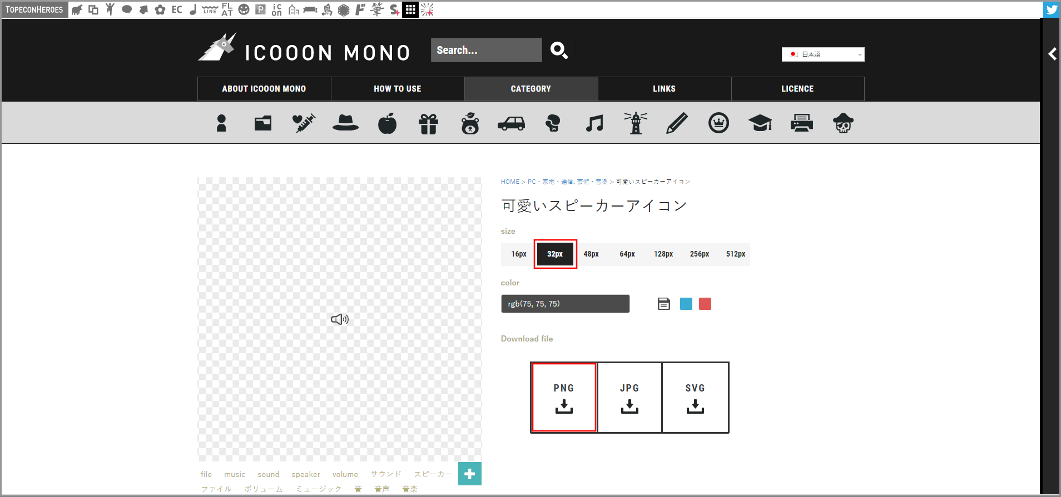Click the rgb(75, 75, 75) color field
This screenshot has height=497, width=1061.
pyautogui.click(x=565, y=304)
